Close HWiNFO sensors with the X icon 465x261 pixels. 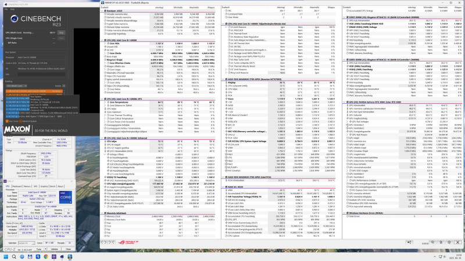[457, 242]
